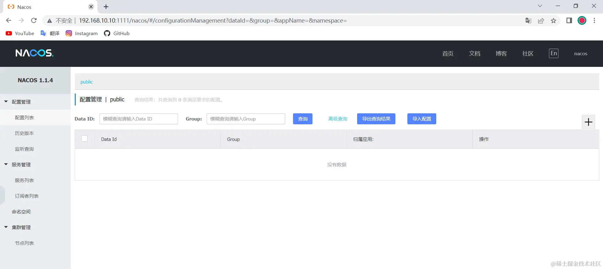Open Chrome three-dot menu
The image size is (603, 269).
point(594,20)
